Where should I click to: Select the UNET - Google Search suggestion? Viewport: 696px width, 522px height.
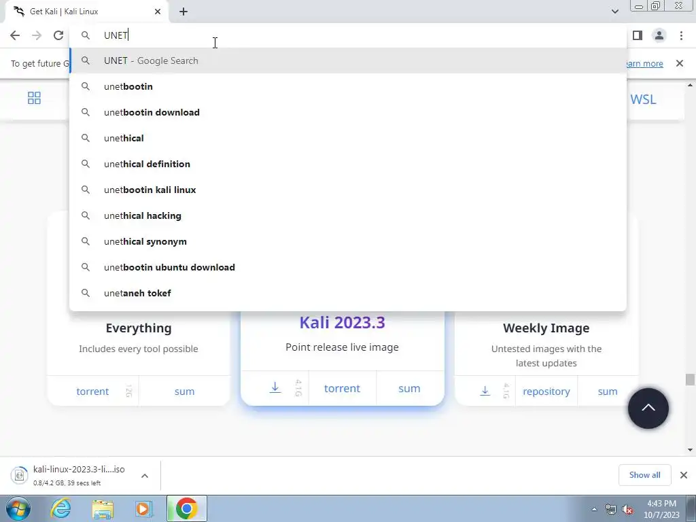pyautogui.click(x=349, y=60)
